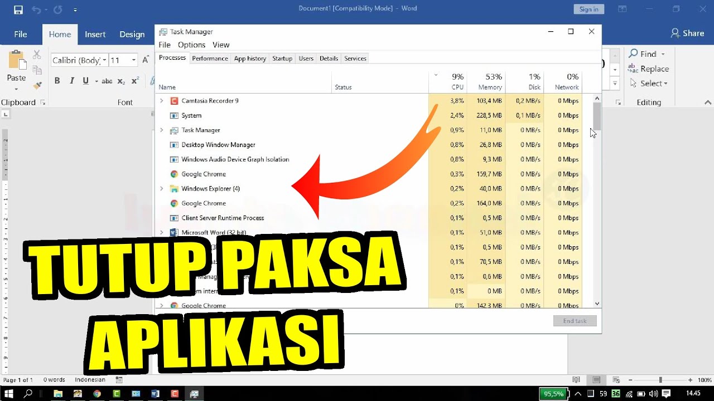This screenshot has height=401, width=714.
Task: Sort processes by the Network column
Action: (x=563, y=81)
